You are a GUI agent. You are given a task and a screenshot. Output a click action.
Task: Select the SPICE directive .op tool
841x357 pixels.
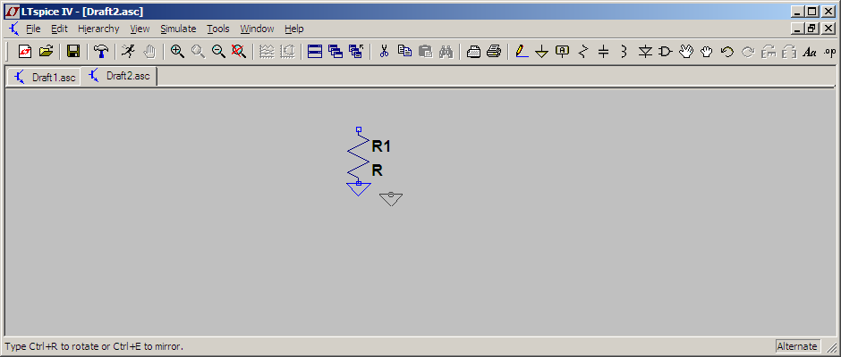pyautogui.click(x=829, y=52)
